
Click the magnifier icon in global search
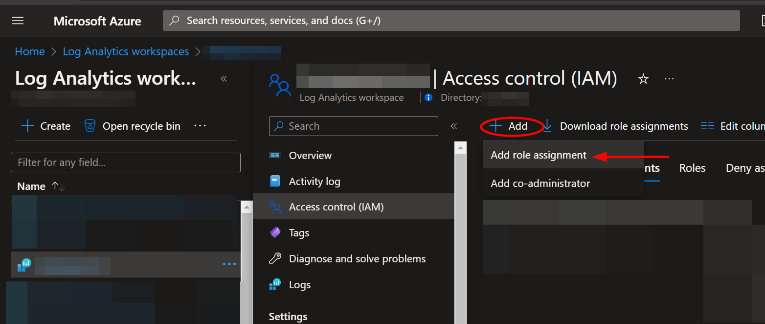click(x=174, y=21)
